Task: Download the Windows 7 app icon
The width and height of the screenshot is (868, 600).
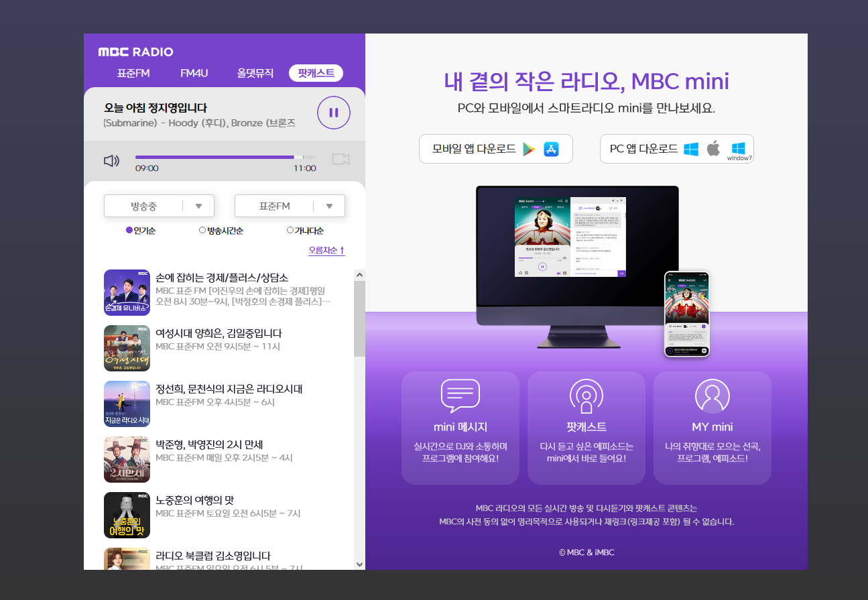Action: (x=739, y=152)
